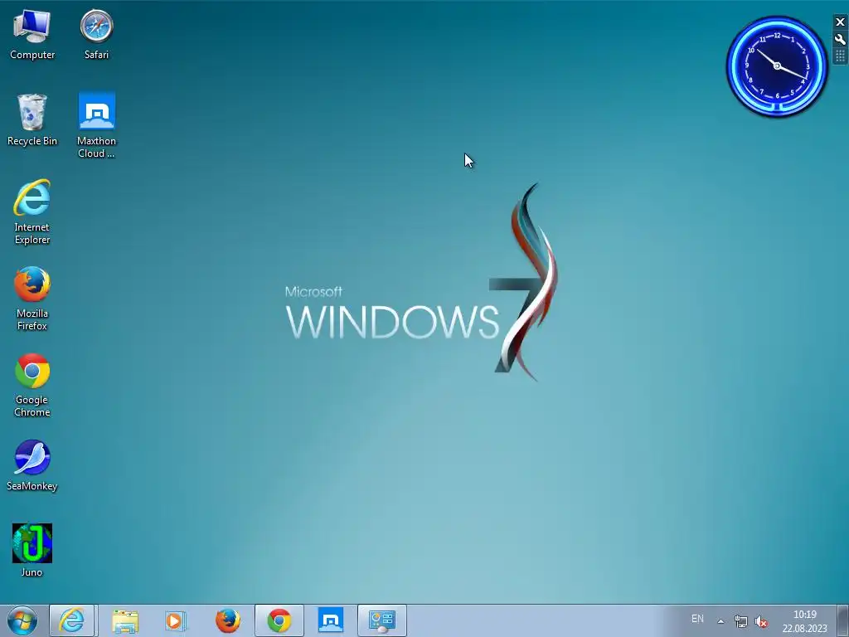The image size is (849, 637).
Task: Click the Show desktop strip
Action: coord(843,620)
